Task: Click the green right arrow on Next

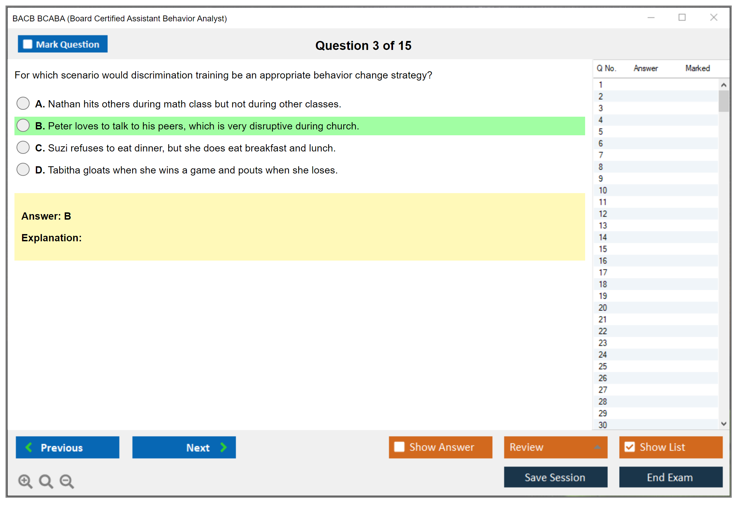Action: coord(223,447)
